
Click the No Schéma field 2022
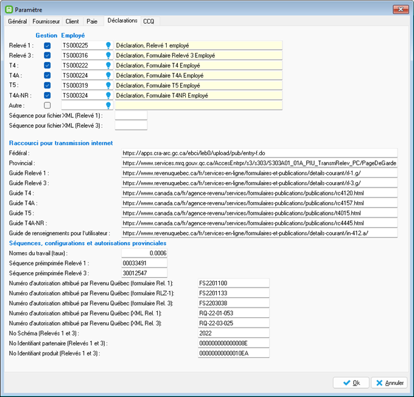coord(234,334)
